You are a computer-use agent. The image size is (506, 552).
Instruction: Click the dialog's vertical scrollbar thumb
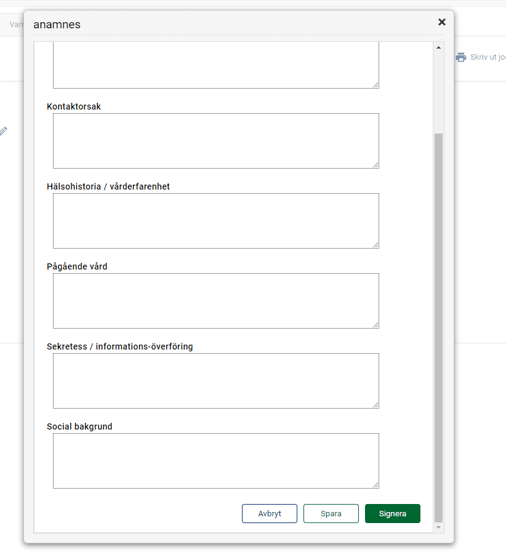pos(438,327)
